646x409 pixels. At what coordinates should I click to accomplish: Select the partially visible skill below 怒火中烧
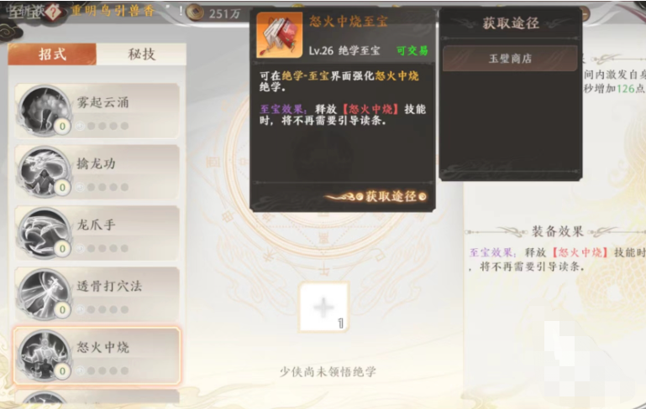[97, 397]
